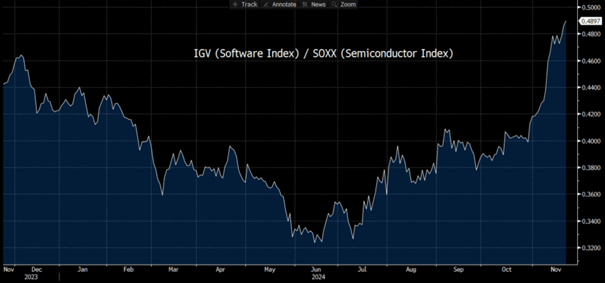Click the last price label 0.4897

pos(591,21)
